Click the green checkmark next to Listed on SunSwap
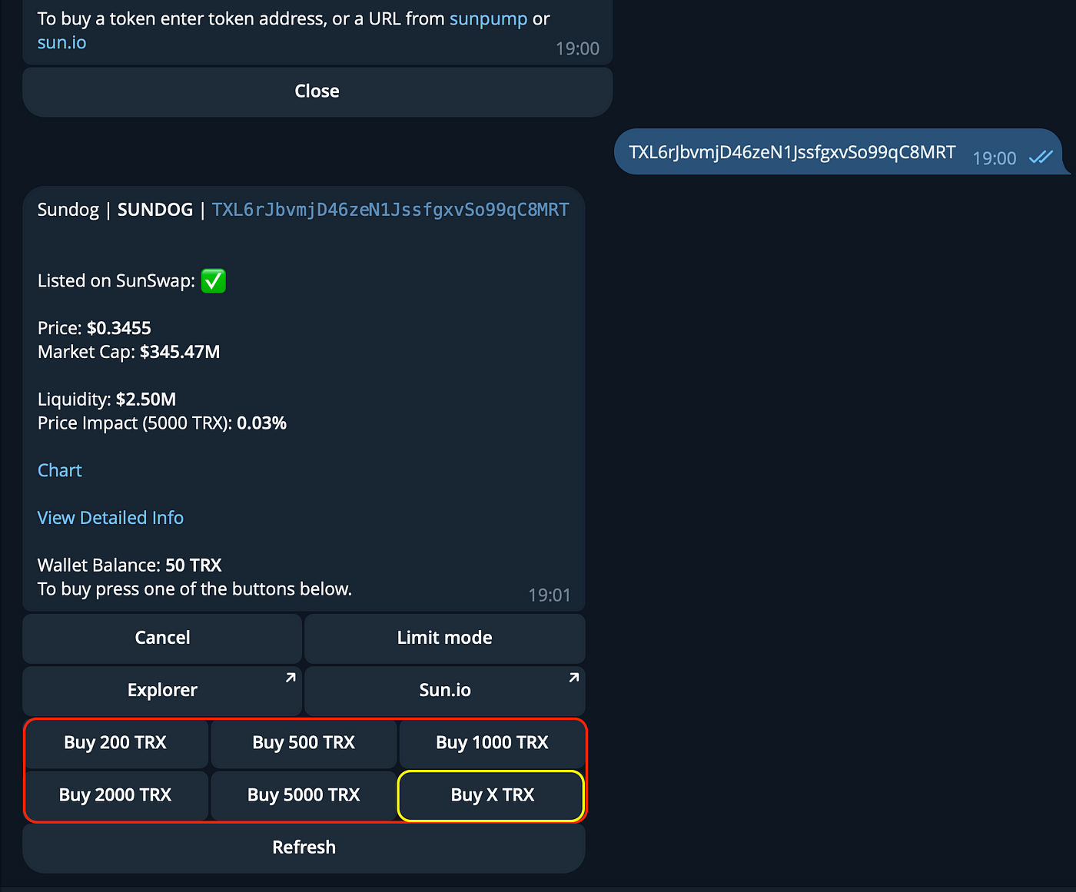1076x892 pixels. [x=213, y=281]
